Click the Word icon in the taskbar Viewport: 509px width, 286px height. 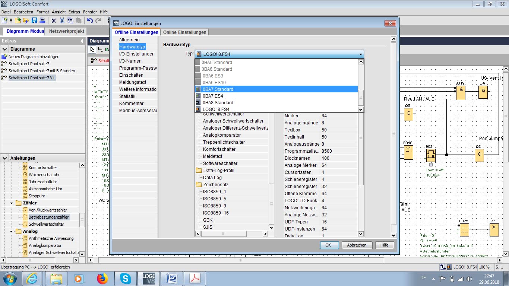tap(173, 279)
